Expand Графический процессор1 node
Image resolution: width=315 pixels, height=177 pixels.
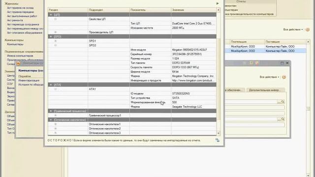tap(56, 116)
